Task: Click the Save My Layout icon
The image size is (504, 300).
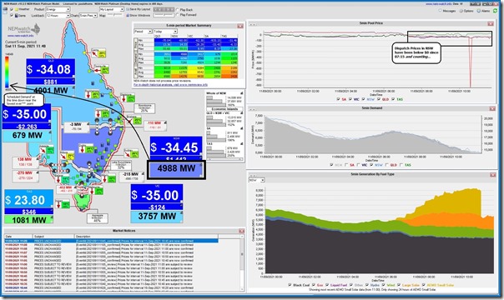Action: [x=128, y=9]
